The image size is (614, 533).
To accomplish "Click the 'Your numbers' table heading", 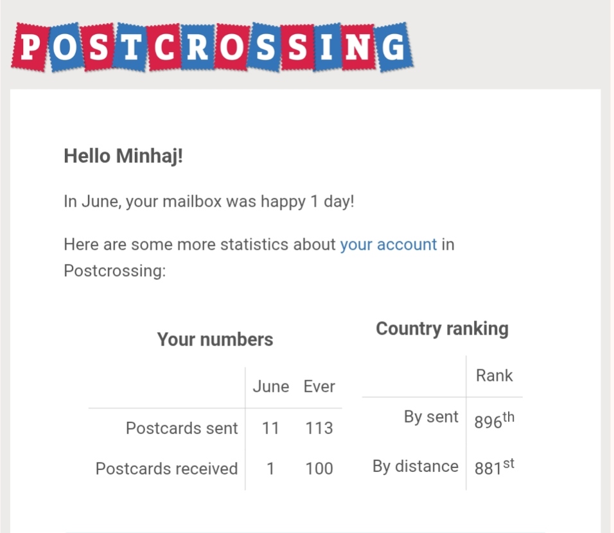I will (x=215, y=339).
